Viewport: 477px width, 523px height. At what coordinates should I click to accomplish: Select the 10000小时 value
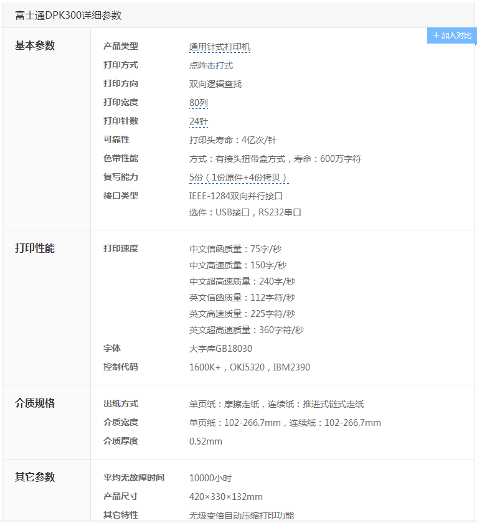(210, 478)
